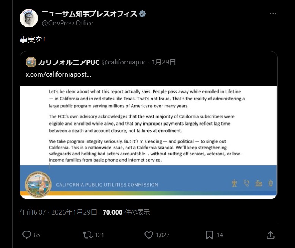Open the share upload icon
This screenshot has height=248, width=295.
270,235
